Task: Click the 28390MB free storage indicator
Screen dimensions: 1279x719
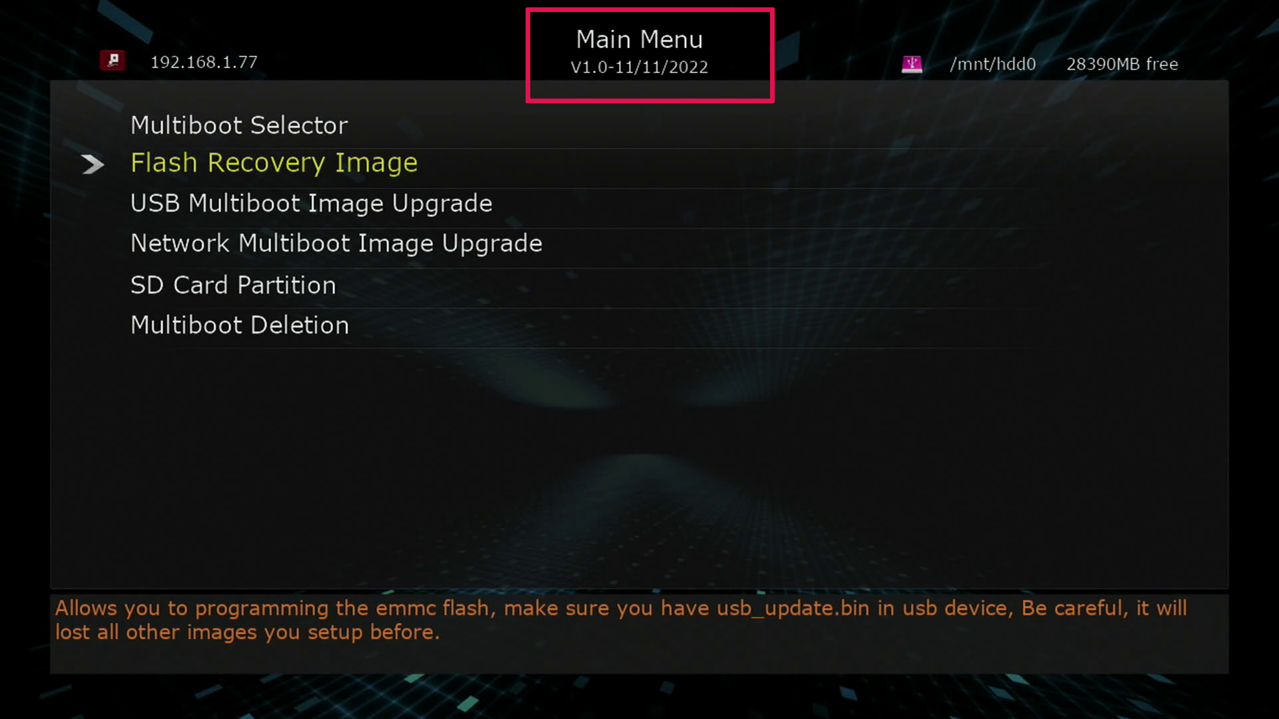Action: click(x=1122, y=64)
